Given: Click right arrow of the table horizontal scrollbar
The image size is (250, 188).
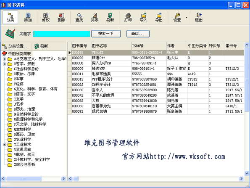Looking at the screenshot, I should tap(242, 179).
